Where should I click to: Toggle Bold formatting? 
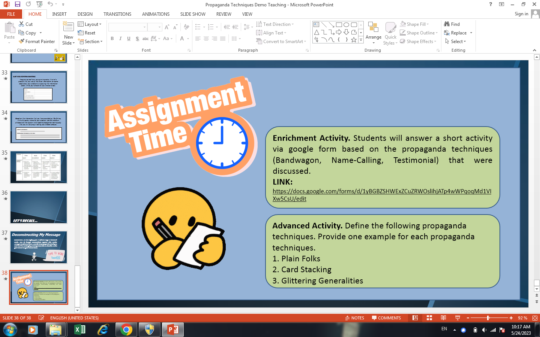click(112, 39)
